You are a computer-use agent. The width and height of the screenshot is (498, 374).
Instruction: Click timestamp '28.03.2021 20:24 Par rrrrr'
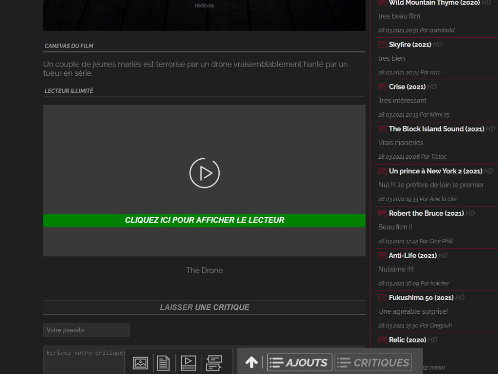click(409, 72)
